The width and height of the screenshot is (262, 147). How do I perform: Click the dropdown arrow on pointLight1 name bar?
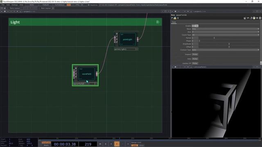click(137, 49)
